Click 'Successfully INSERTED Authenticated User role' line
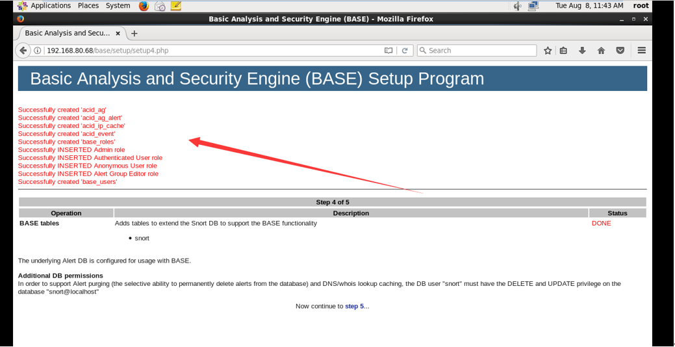This screenshot has width=675, height=347. 90,158
